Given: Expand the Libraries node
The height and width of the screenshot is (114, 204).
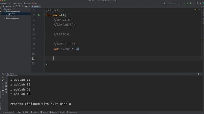Looking at the screenshot, I should [7, 16].
